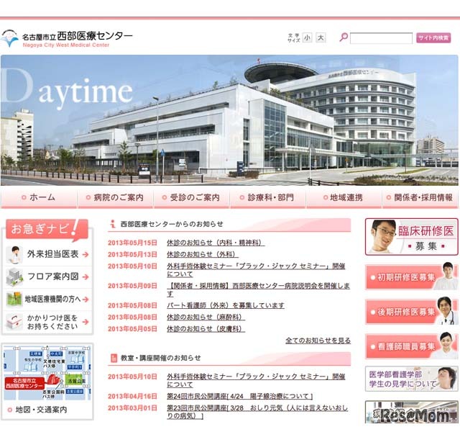Expand the 病院のご案内 menu
The image size is (460, 432).
coord(115,197)
